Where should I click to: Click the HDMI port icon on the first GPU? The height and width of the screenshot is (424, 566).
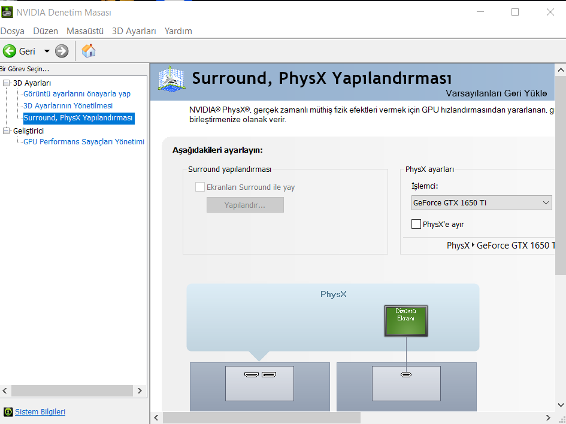pos(252,374)
